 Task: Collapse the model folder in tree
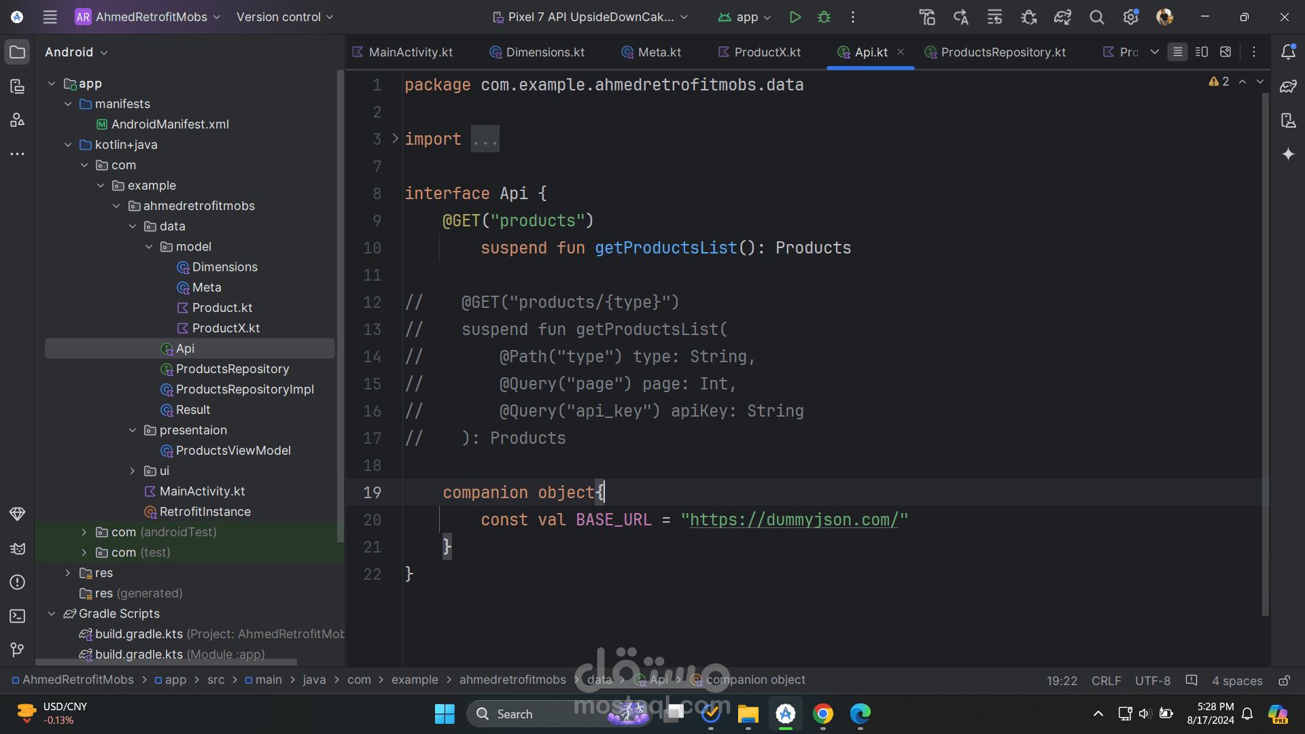pyautogui.click(x=150, y=247)
